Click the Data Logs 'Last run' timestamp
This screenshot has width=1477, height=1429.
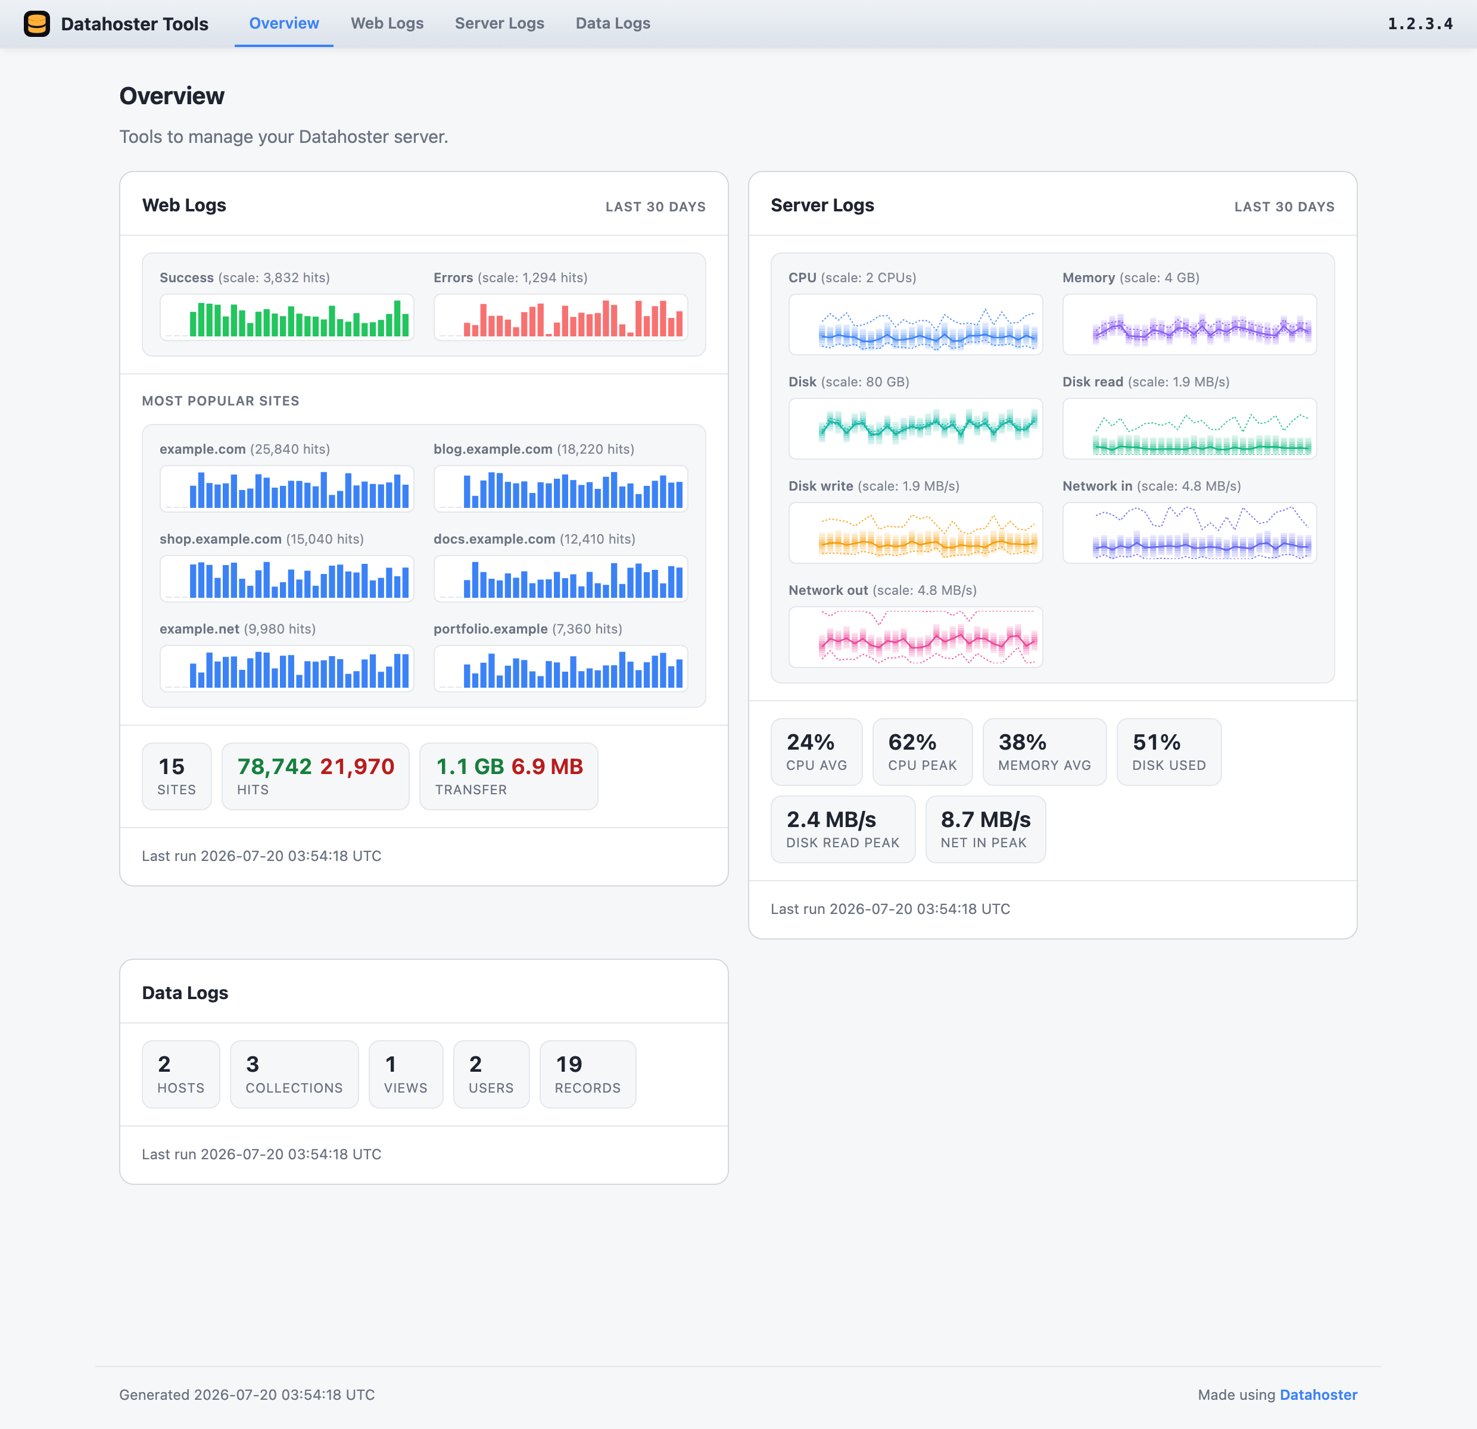[x=261, y=1154]
